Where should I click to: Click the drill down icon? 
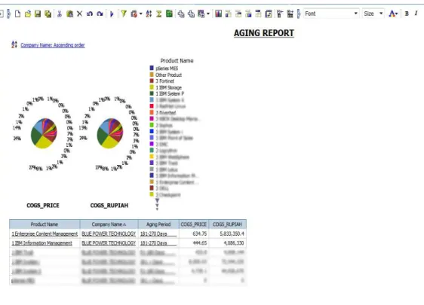(x=181, y=14)
